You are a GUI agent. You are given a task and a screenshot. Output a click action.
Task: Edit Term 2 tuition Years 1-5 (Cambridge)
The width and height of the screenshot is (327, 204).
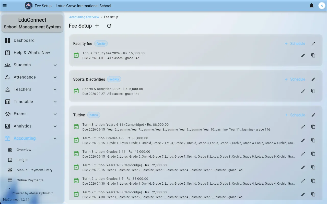click(303, 194)
